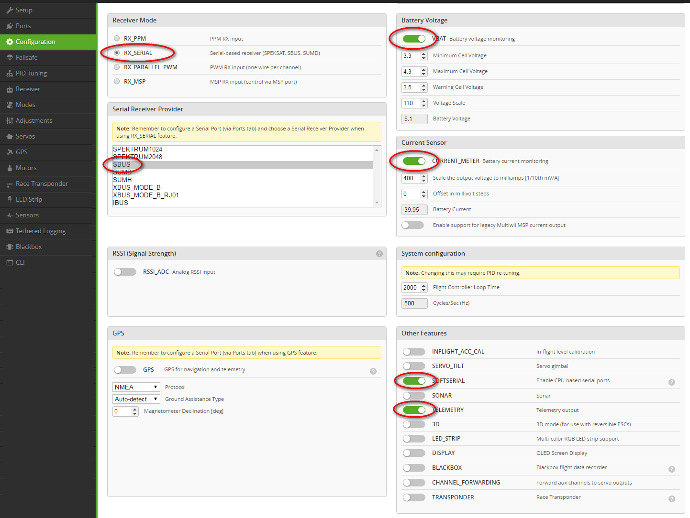Select the RX_PPM receiver mode
The width and height of the screenshot is (690, 518).
[117, 38]
